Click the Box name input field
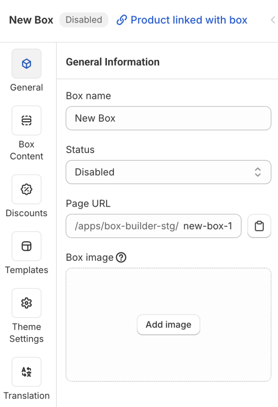 168,118
